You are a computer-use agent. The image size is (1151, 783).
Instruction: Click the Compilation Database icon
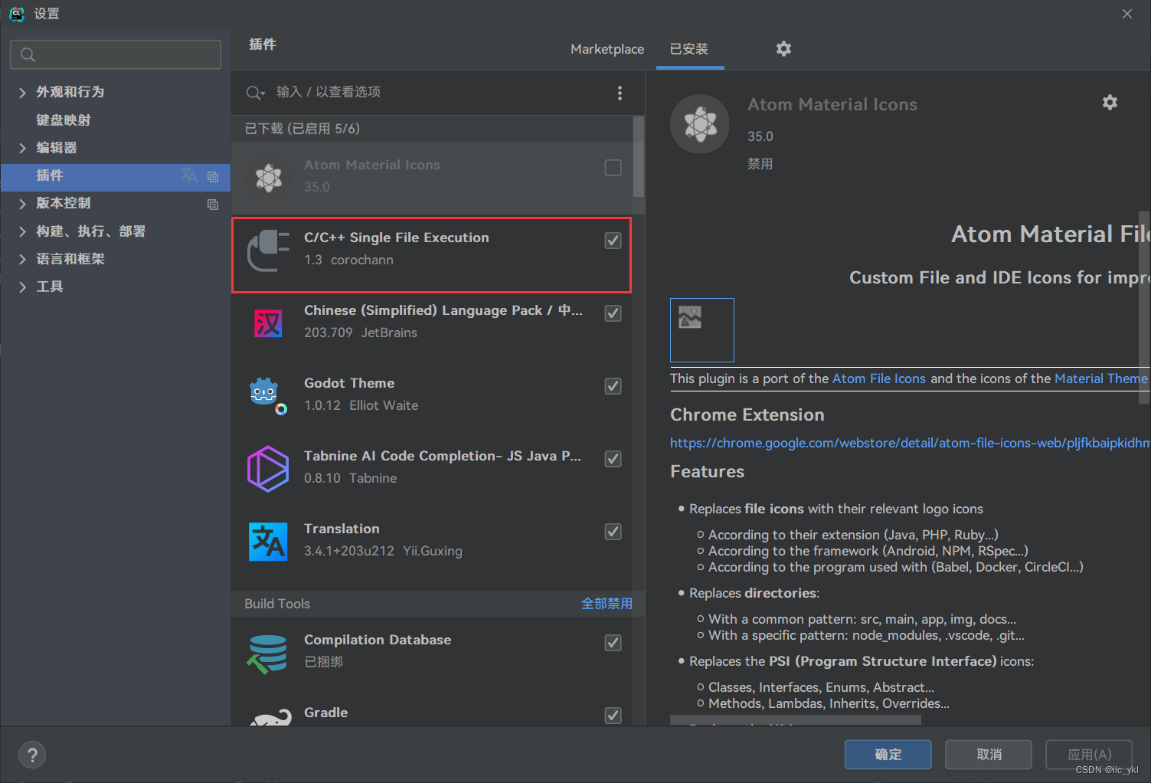click(x=267, y=654)
